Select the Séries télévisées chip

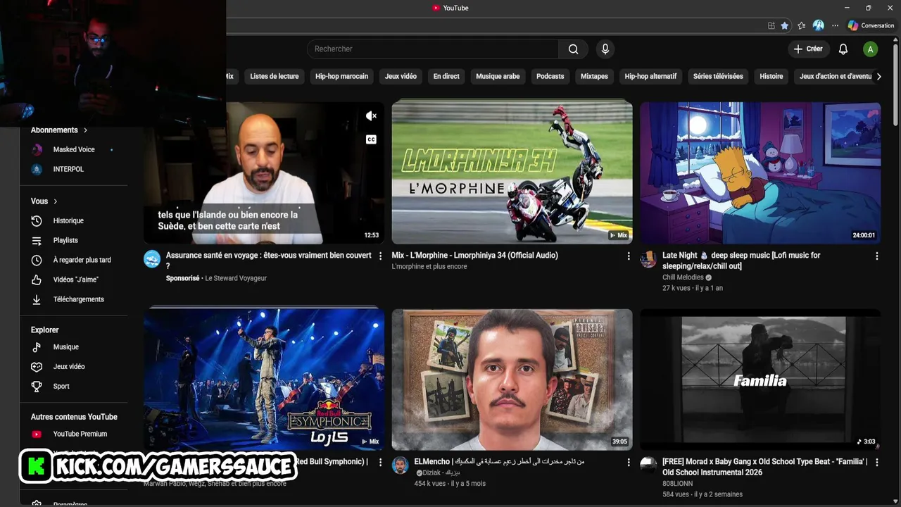(718, 76)
